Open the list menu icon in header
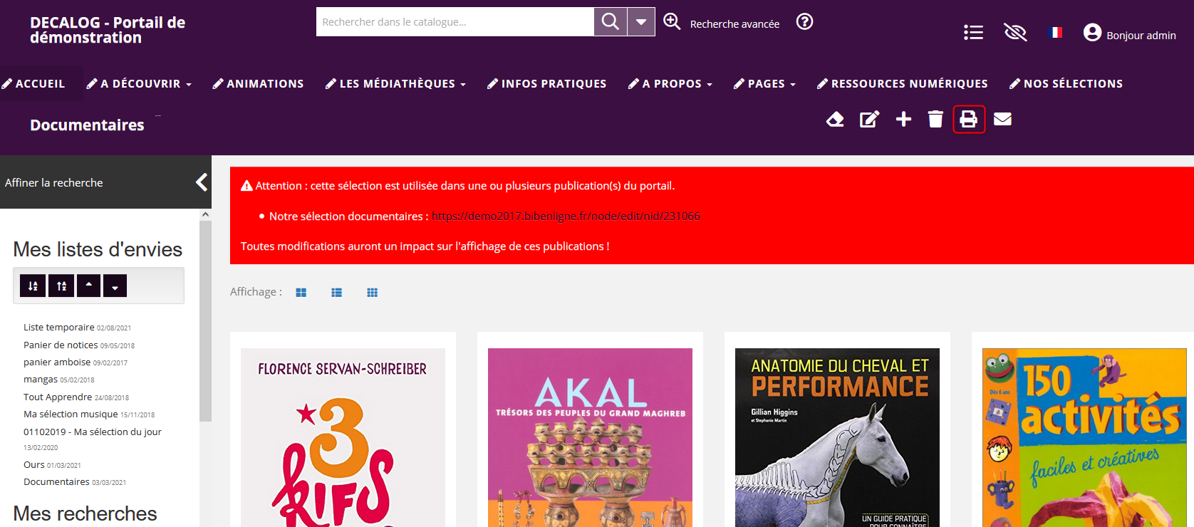This screenshot has height=527, width=1194. tap(973, 32)
